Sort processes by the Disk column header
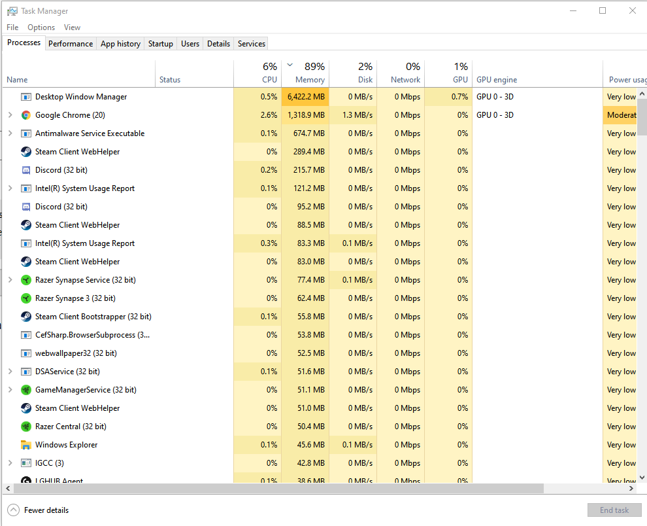 click(x=353, y=73)
